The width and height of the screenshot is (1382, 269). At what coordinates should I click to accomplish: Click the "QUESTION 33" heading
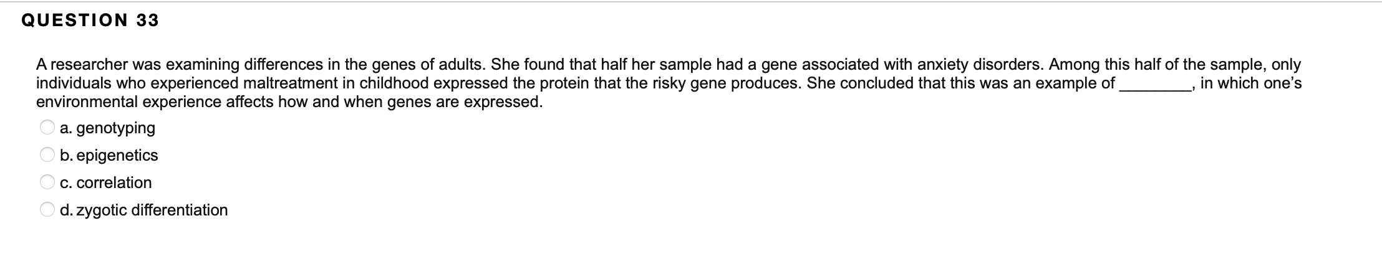90,21
